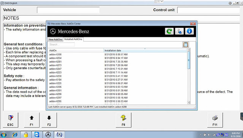Image resolution: width=243 pixels, height=138 pixels.
Task: Select row addon-6258
Action: click(117, 76)
